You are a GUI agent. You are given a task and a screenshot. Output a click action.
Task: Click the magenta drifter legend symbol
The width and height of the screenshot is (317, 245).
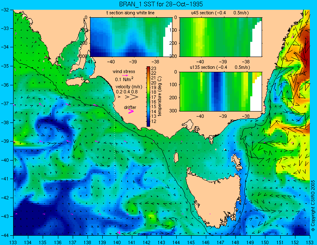[x=131, y=111]
